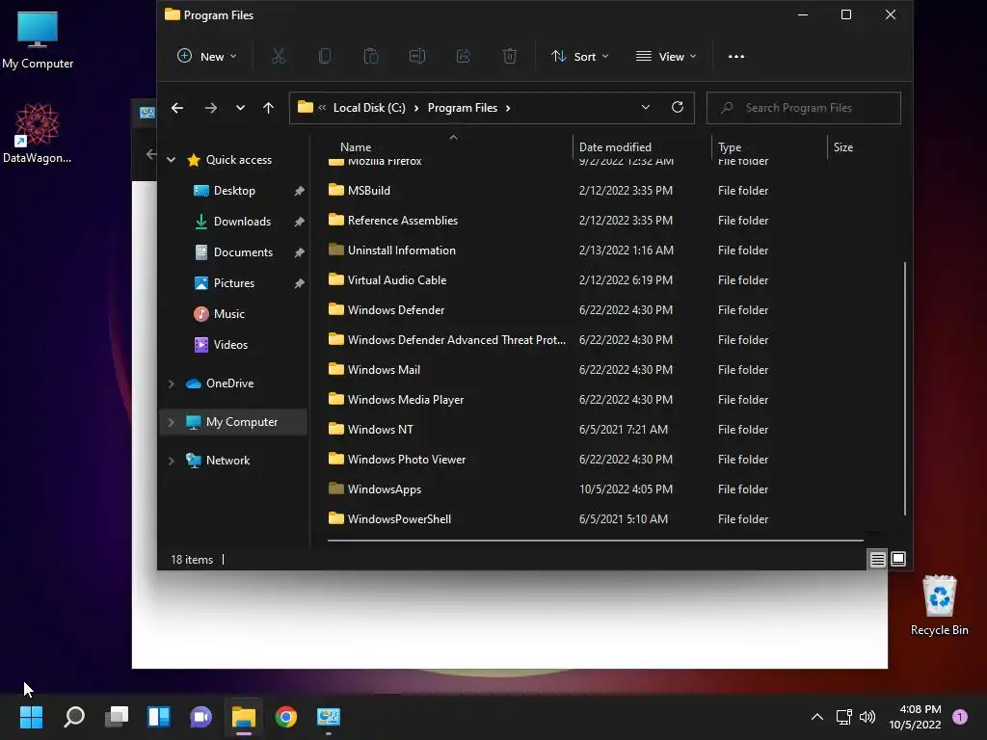Screen dimensions: 987x740
Task: Select the Windows Media Player folder
Action: point(406,400)
